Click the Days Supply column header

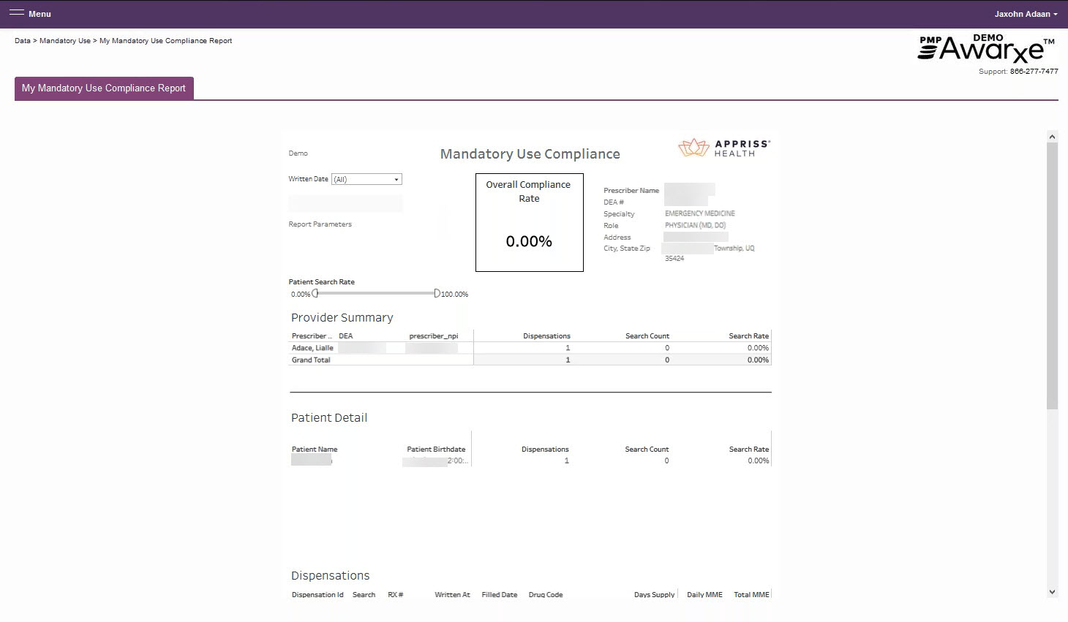point(654,595)
